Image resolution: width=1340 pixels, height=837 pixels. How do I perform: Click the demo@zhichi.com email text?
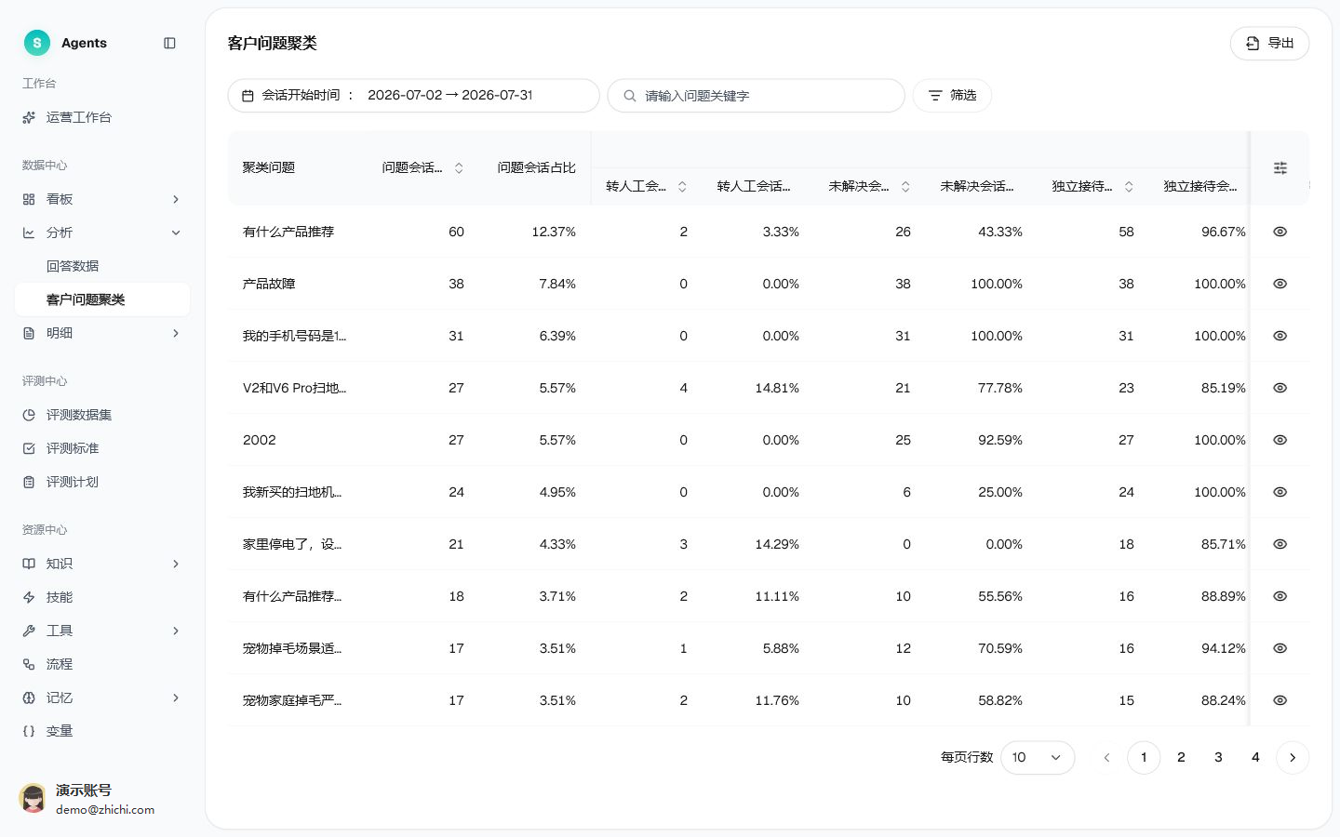click(105, 809)
